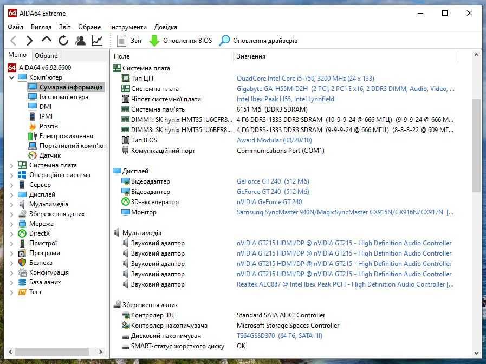Screen dimensions: 486x364
Task: Select Електроживлення battery icon item
Action: coord(61,136)
